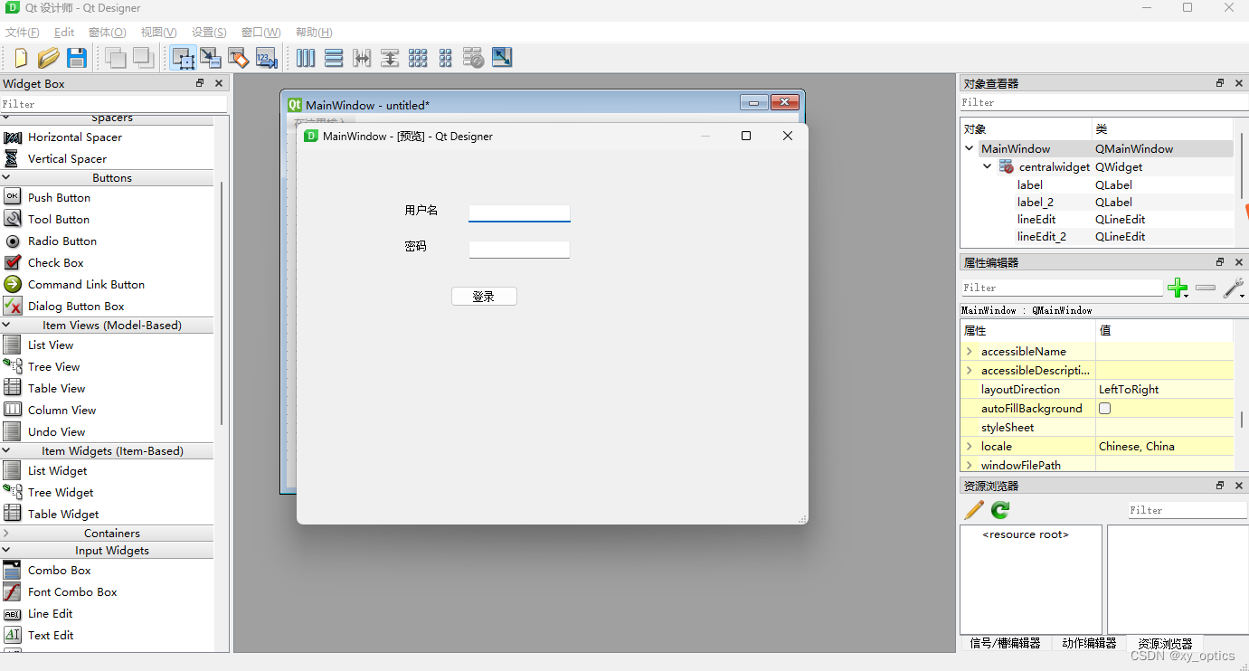Close the 资源浏览器 panel

[x=1238, y=486]
